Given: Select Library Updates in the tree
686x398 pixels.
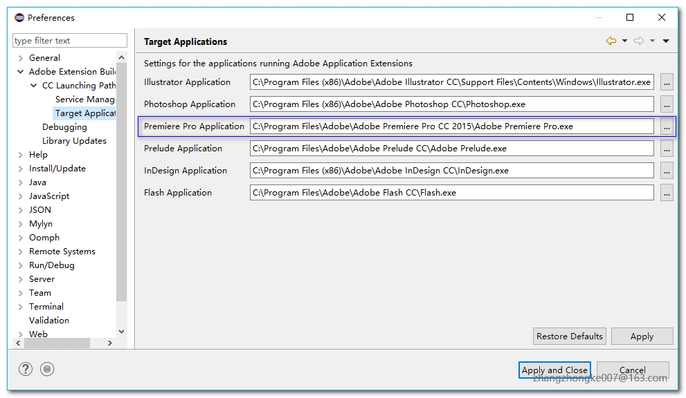Looking at the screenshot, I should coord(74,141).
